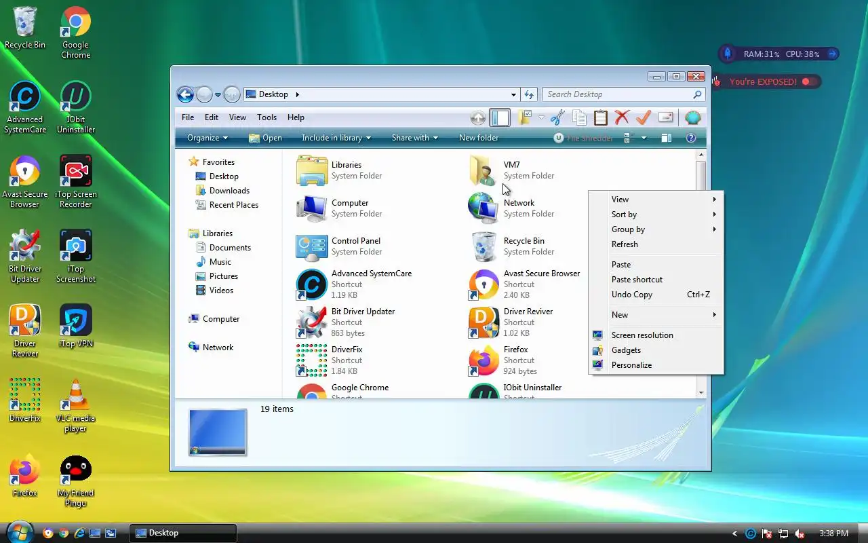Open Include in library dropdown
This screenshot has height=543, width=868.
(x=336, y=138)
